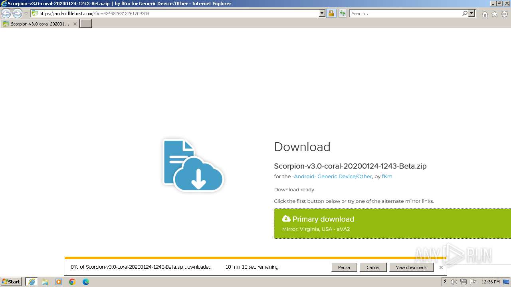Launch Google Chrome from the taskbar
This screenshot has height=287, width=511.
[72, 282]
